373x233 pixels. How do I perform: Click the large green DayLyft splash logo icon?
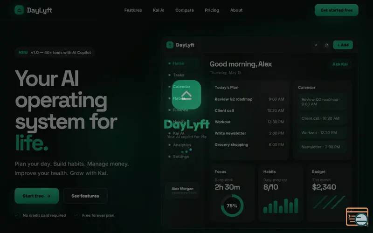click(x=186, y=95)
